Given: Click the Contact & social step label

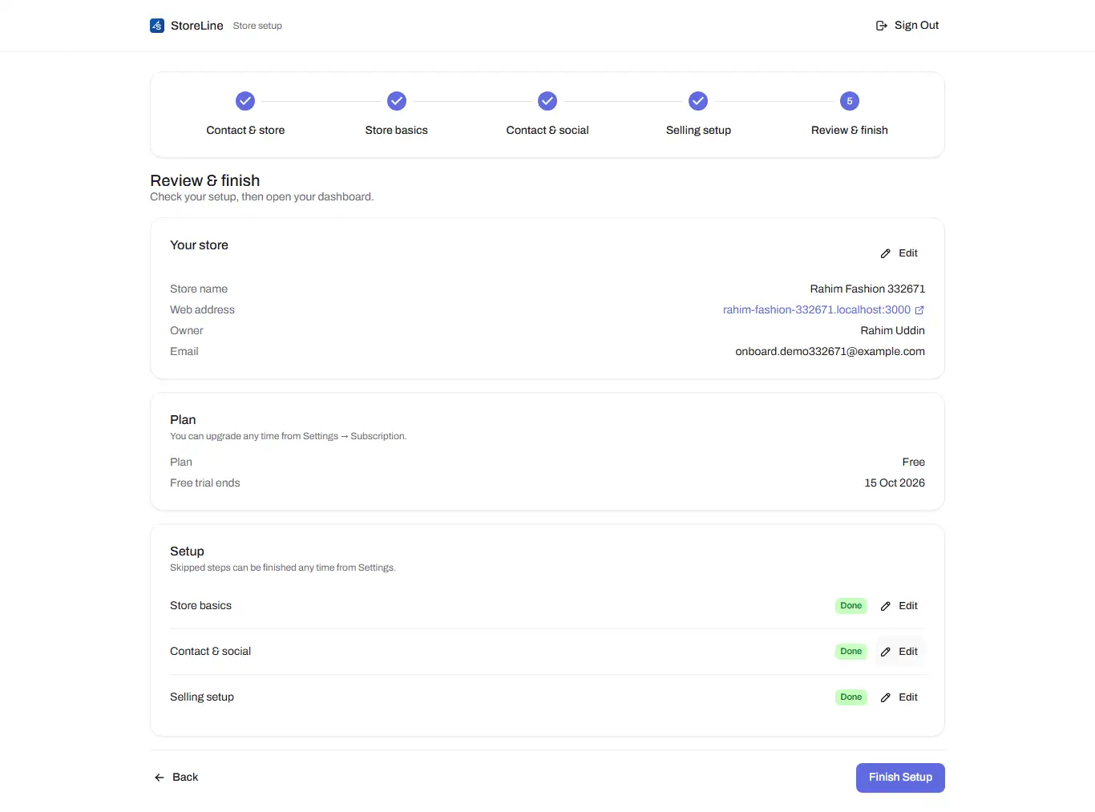Looking at the screenshot, I should click(547, 131).
